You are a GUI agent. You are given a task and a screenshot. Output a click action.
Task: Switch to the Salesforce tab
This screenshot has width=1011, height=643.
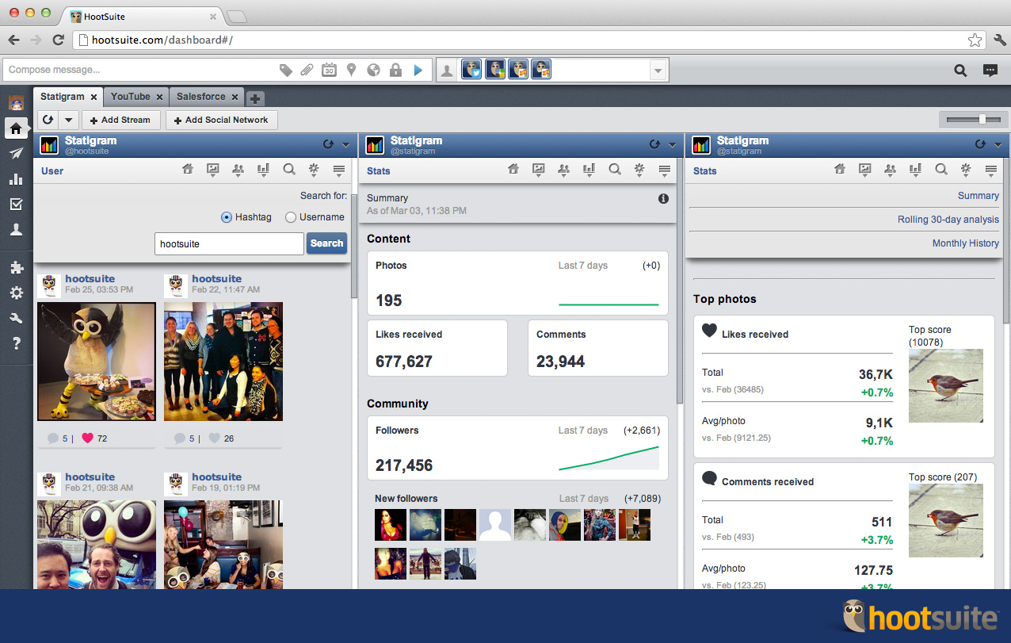click(200, 97)
